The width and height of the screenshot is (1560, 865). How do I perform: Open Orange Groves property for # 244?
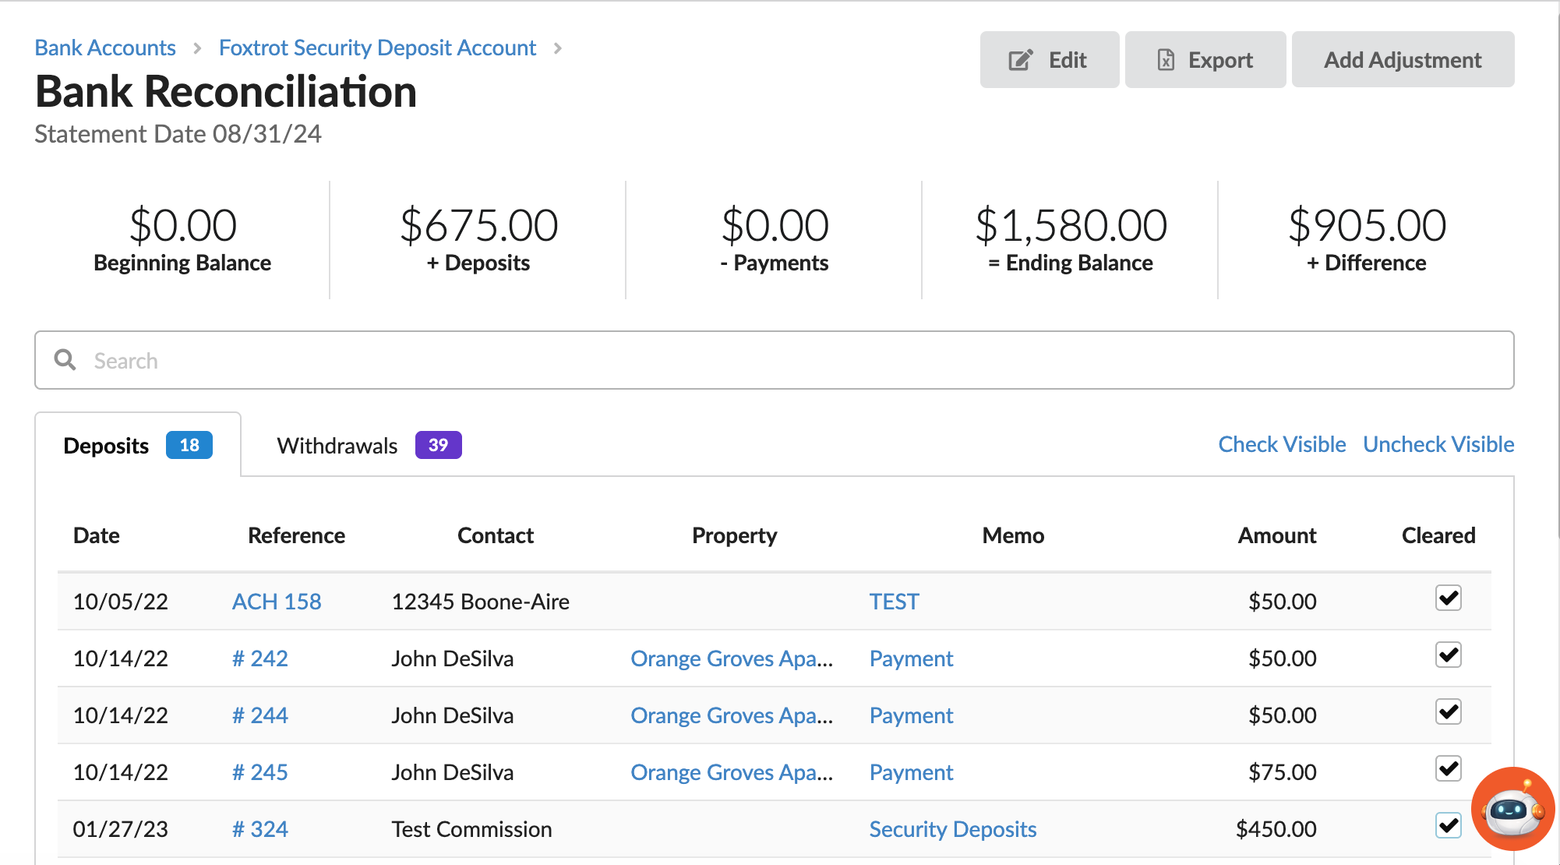(x=732, y=715)
